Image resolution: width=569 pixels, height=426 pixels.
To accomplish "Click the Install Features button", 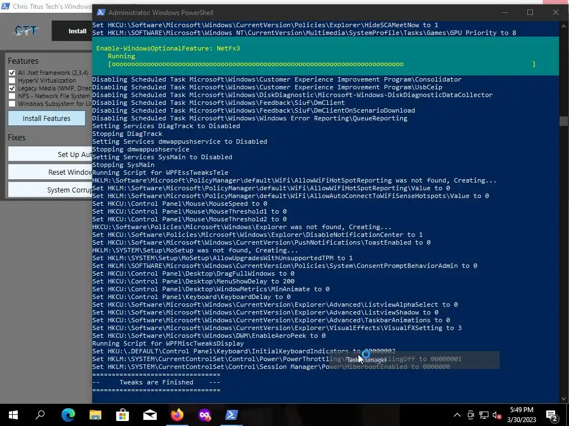I will click(47, 119).
